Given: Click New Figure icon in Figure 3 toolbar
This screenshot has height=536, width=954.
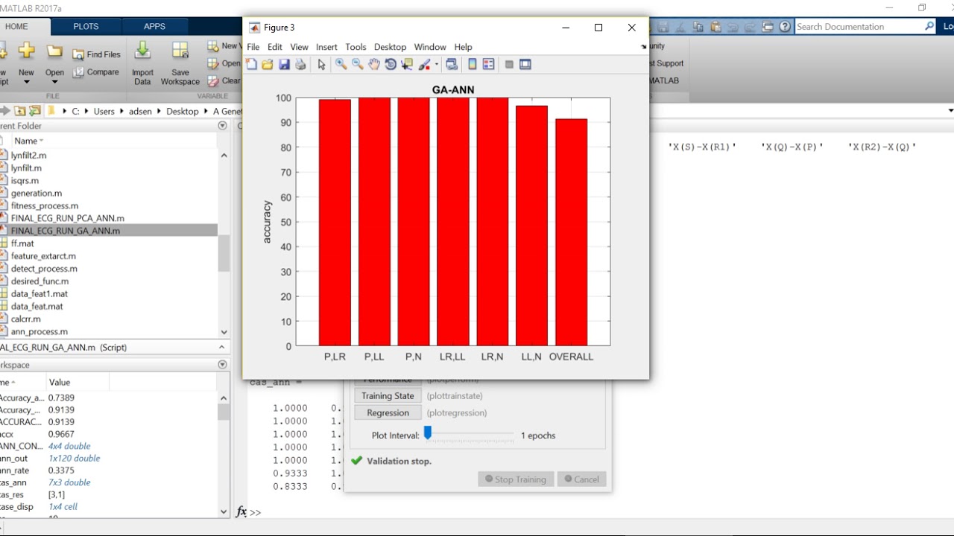Looking at the screenshot, I should (252, 65).
